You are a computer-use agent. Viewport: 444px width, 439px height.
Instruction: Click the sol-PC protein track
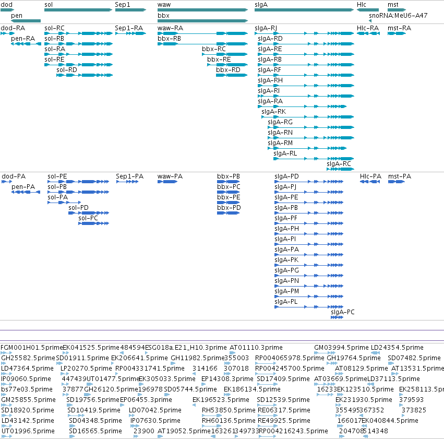(94, 223)
